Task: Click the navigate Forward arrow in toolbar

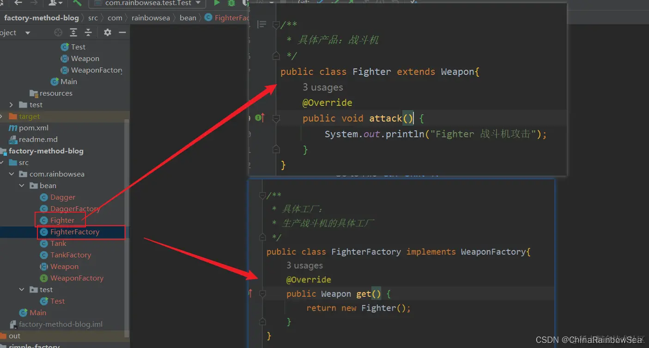Action: click(x=34, y=3)
